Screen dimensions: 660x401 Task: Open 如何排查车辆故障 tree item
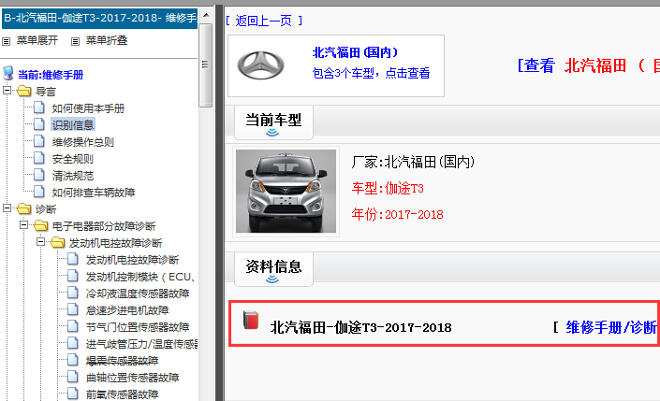94,193
